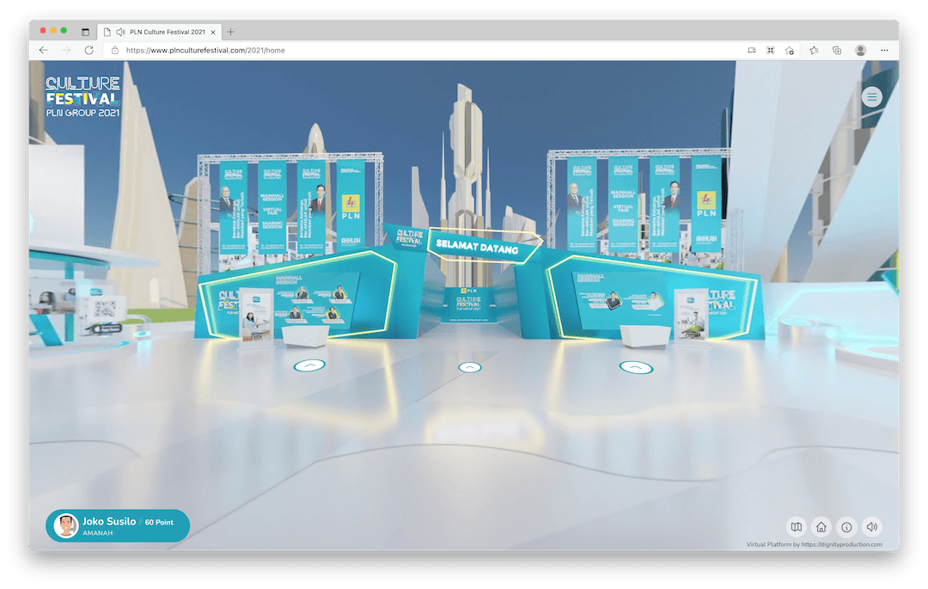Add this page to favorites

pos(790,51)
